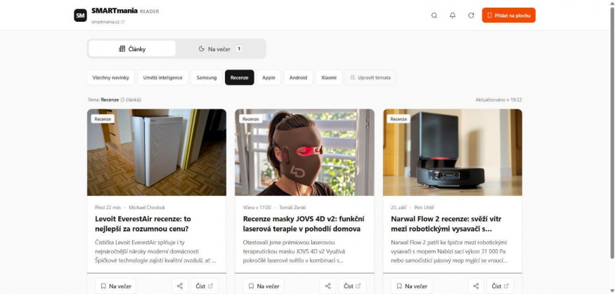Viewport: 615px width, 294px height.
Task: Click Přidat na plochu button
Action: pyautogui.click(x=509, y=15)
